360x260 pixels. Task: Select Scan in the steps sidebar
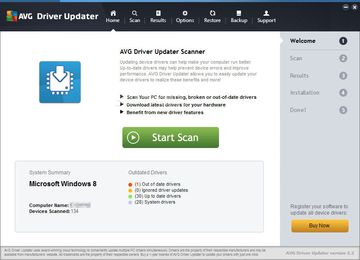pyautogui.click(x=296, y=58)
